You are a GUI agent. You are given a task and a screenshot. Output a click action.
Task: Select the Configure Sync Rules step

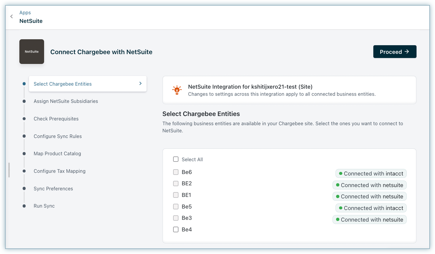(58, 136)
